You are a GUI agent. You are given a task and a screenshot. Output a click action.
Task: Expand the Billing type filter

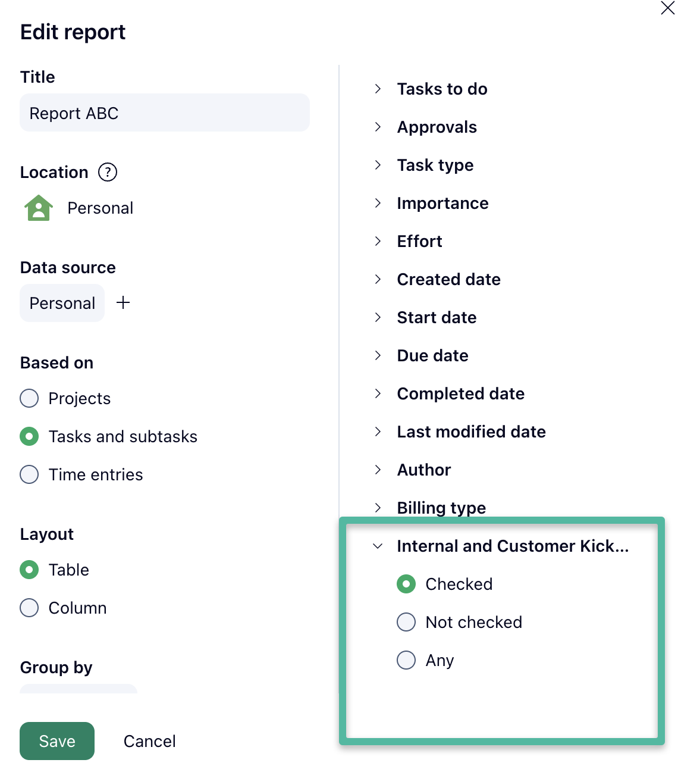378,507
